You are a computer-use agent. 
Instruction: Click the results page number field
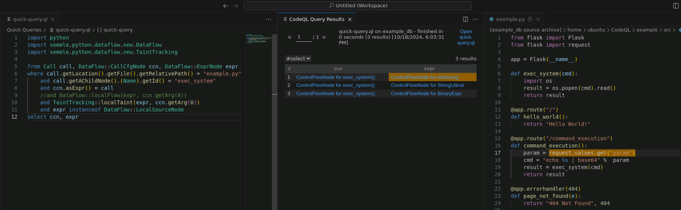pos(303,37)
